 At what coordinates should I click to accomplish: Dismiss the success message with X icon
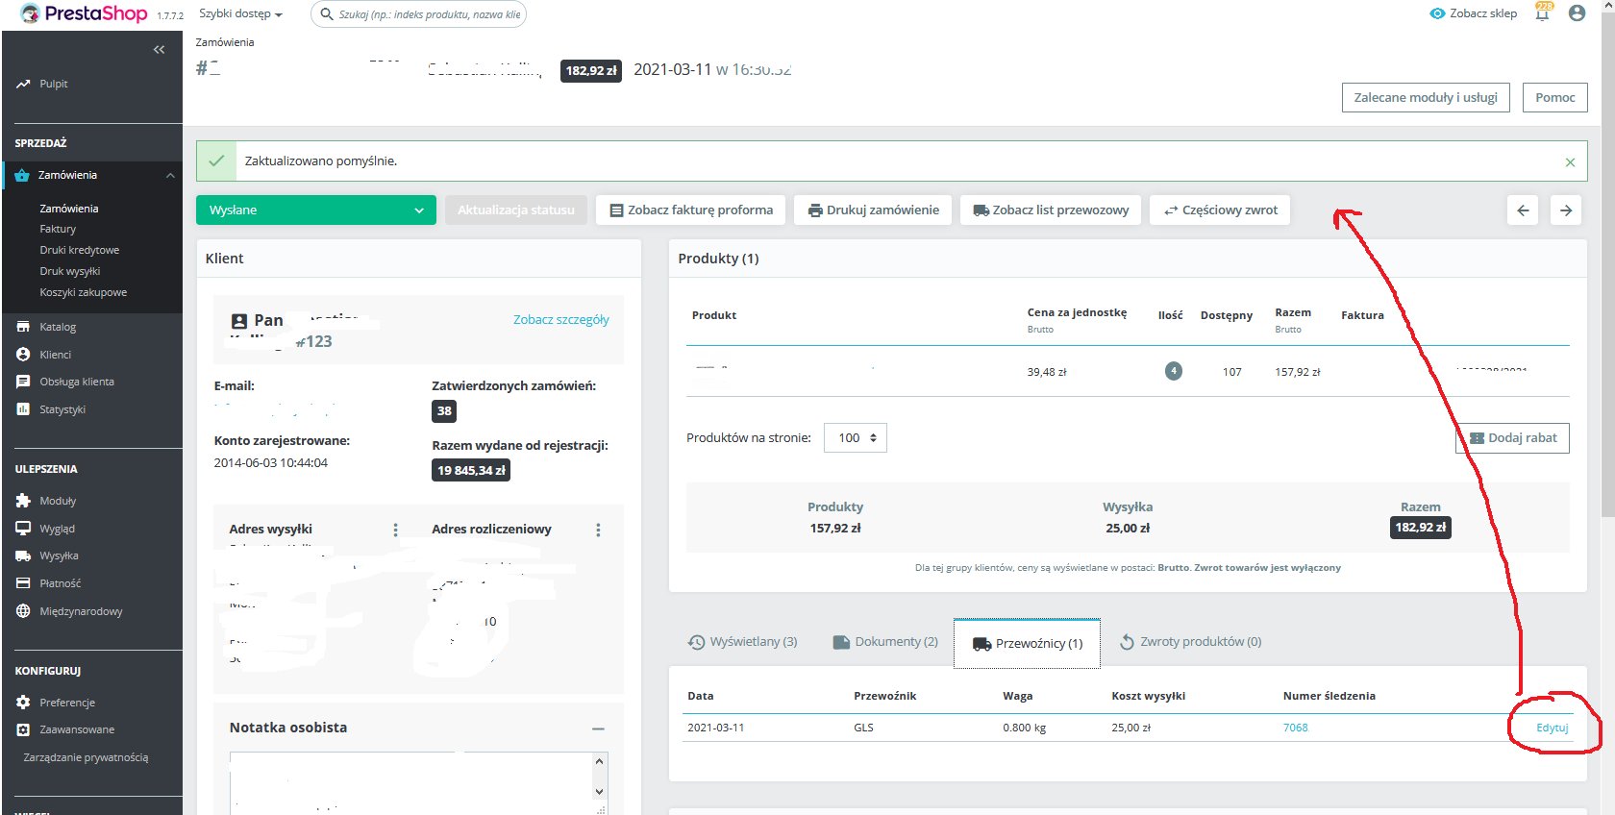click(1570, 162)
